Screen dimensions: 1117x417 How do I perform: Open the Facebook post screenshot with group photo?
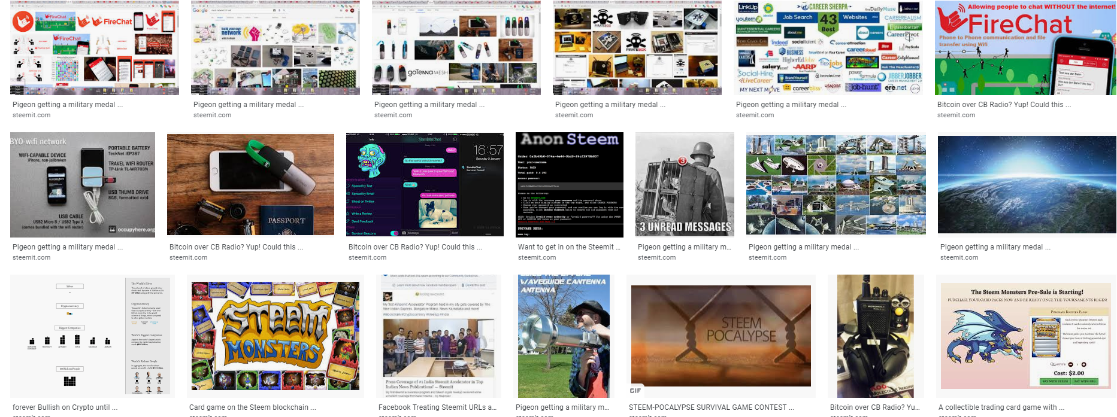[439, 336]
